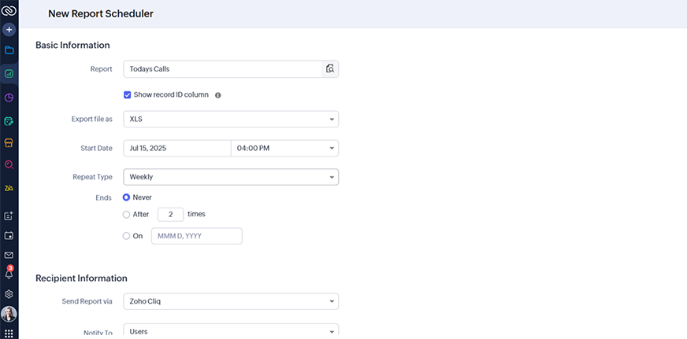Open the Notify To Users dropdown
This screenshot has height=339, width=687.
231,331
